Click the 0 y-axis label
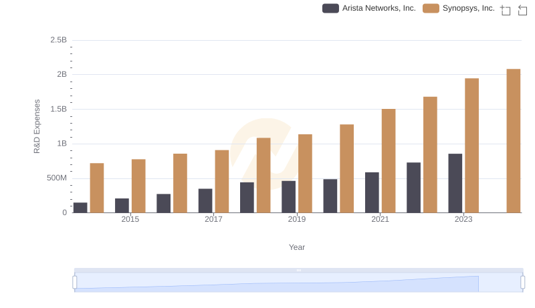The height and width of the screenshot is (308, 535). tap(64, 212)
